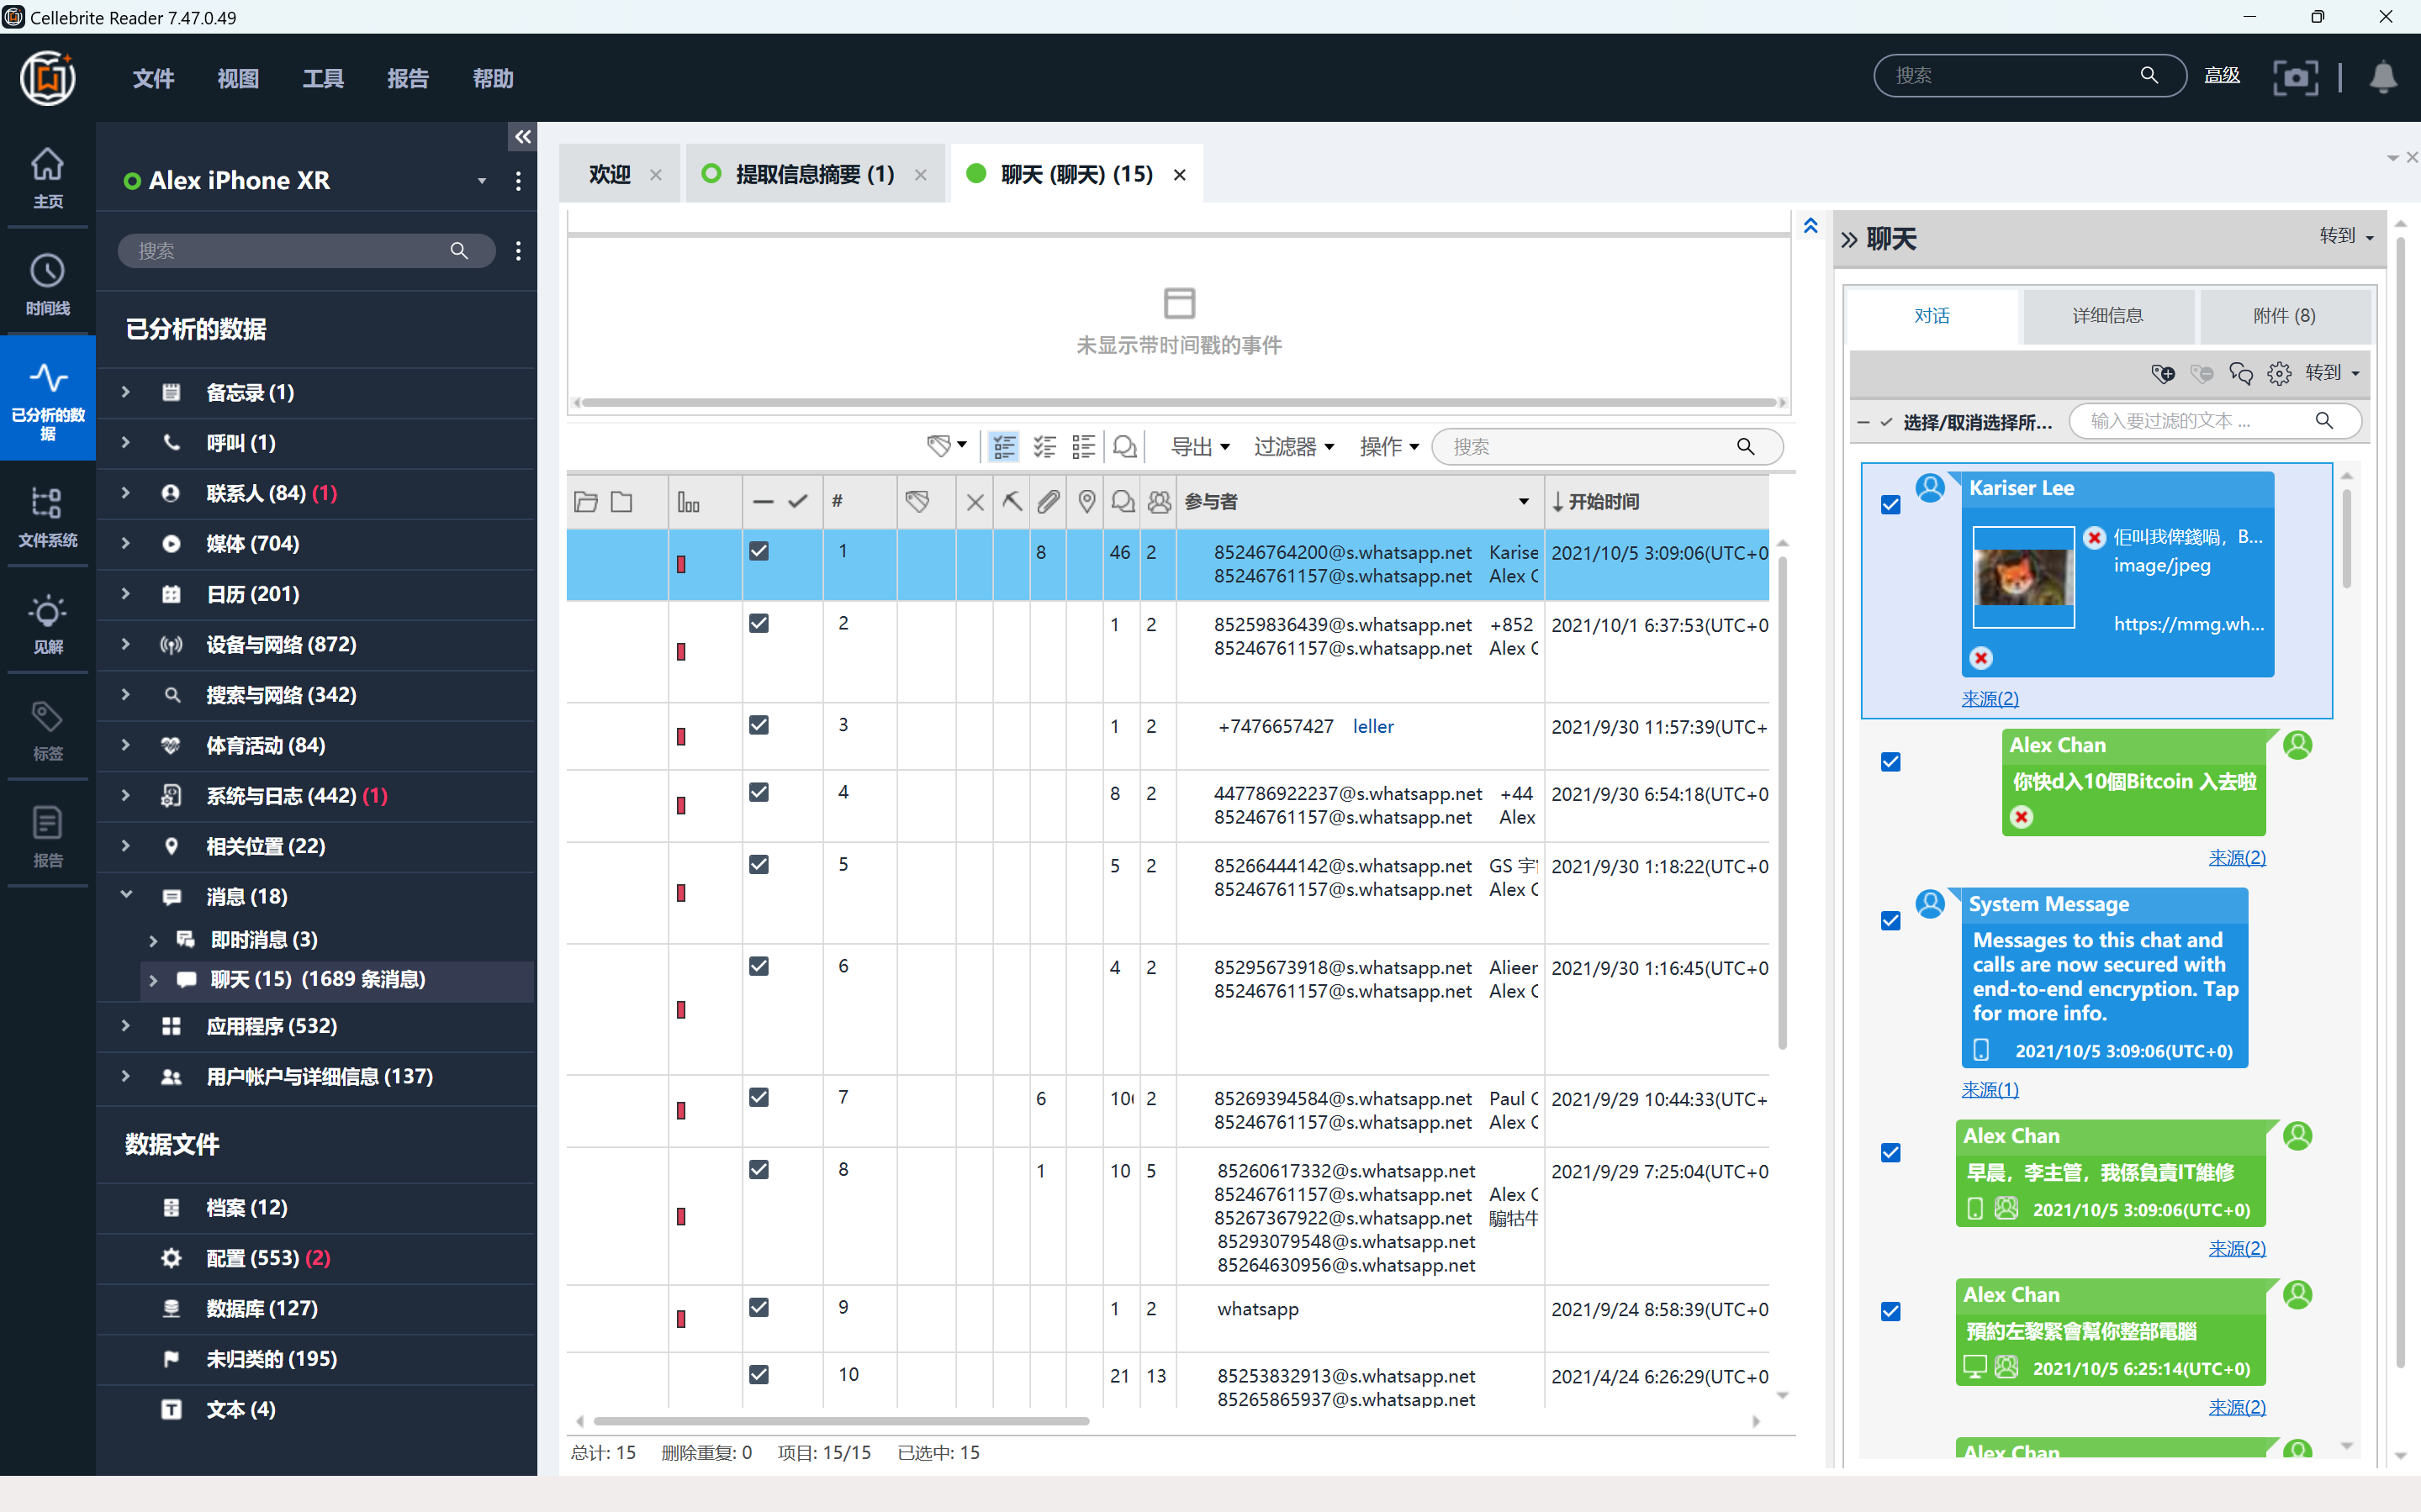Viewport: 2421px width, 1512px height.
Task: Open the Timeline sidebar icon
Action: (x=47, y=284)
